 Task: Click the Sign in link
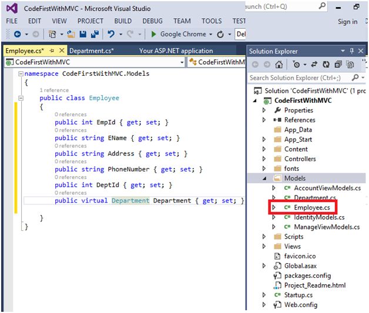[347, 22]
